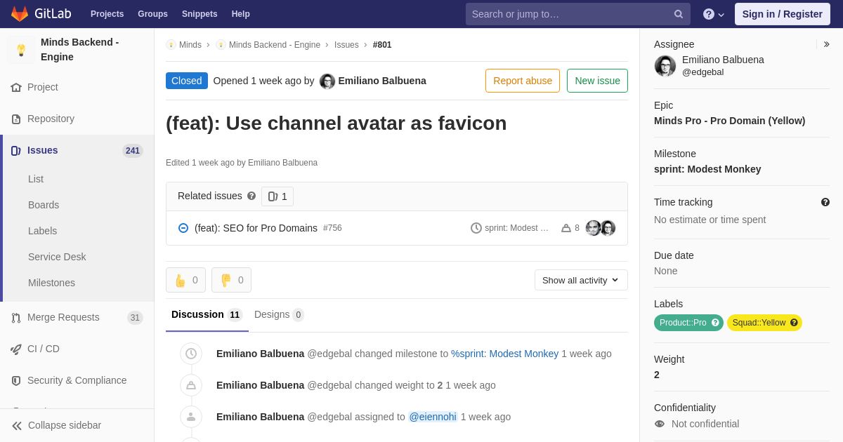Open Boards under Issues
The width and height of the screenshot is (843, 442).
pyautogui.click(x=44, y=205)
